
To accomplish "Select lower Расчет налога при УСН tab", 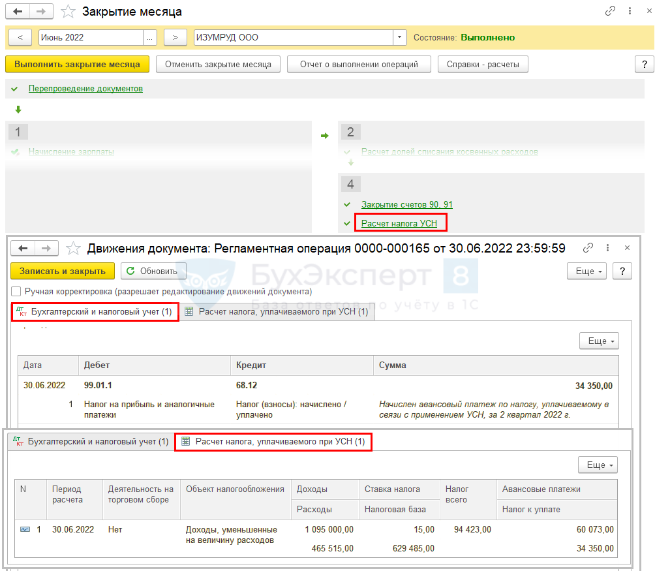I will point(273,442).
